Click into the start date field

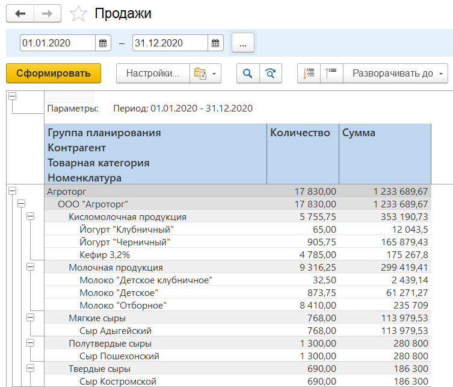pos(57,43)
